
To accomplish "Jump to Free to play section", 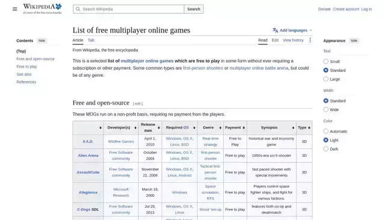I will [x=26, y=67].
